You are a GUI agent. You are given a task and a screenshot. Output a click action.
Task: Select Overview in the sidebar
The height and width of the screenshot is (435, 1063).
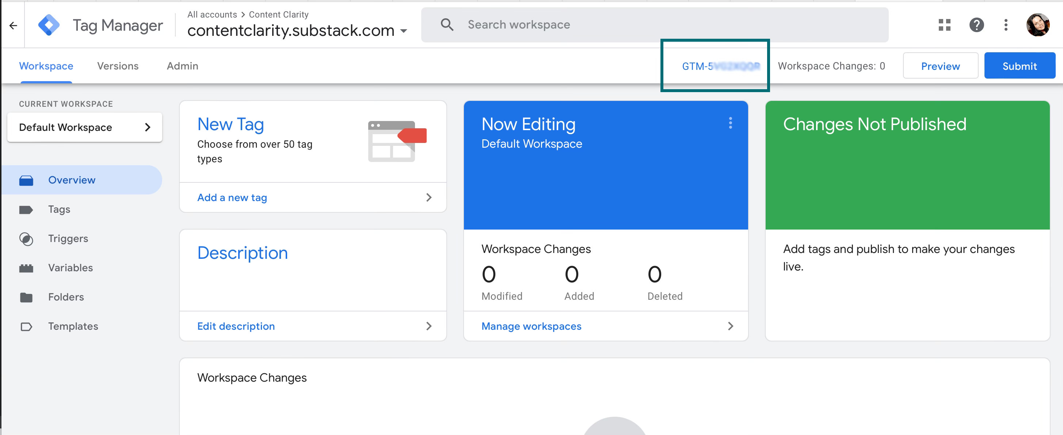82,180
